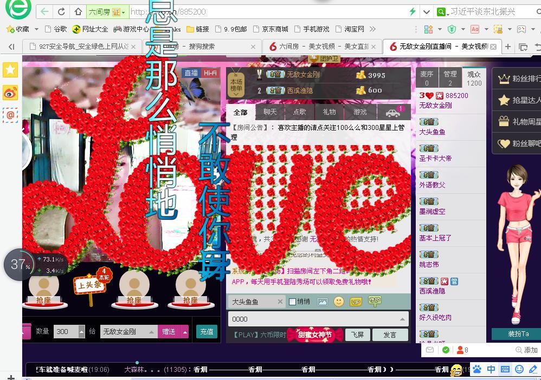Image resolution: width=541 pixels, height=380 pixels.
Task: Select audience member 圣卡卡大帝
Action: [x=435, y=159]
